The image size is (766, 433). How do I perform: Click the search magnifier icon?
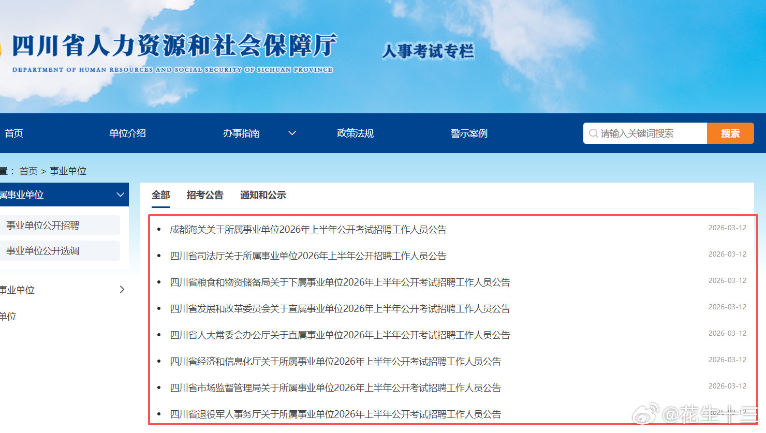point(593,133)
